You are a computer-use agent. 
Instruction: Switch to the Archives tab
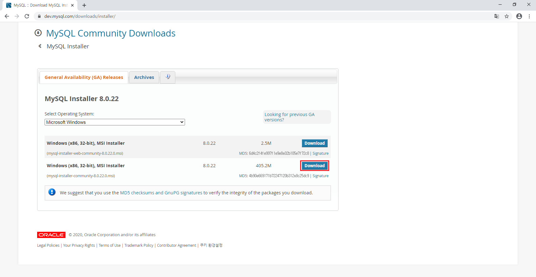point(144,77)
